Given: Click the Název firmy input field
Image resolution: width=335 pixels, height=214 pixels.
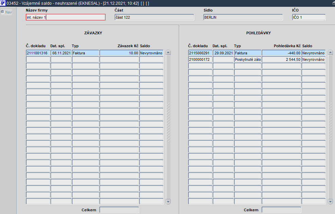Looking at the screenshot, I should pyautogui.click(x=66, y=17).
